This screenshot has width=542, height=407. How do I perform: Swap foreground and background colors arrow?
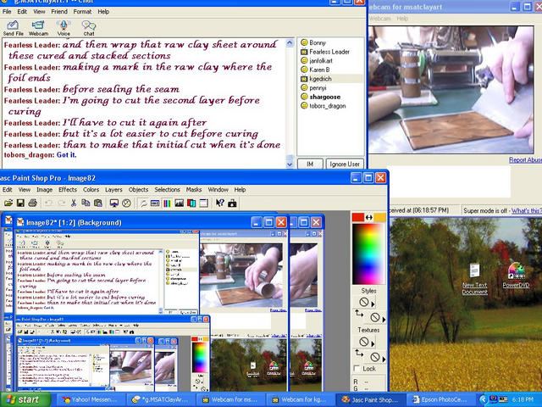point(369,217)
